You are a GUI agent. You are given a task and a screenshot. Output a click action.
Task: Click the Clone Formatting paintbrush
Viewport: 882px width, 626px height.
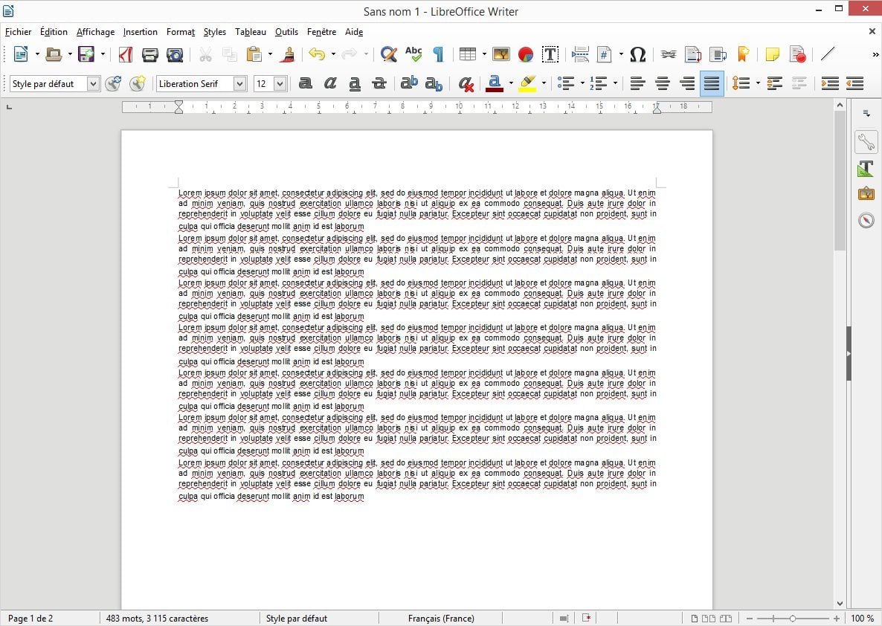tap(289, 54)
